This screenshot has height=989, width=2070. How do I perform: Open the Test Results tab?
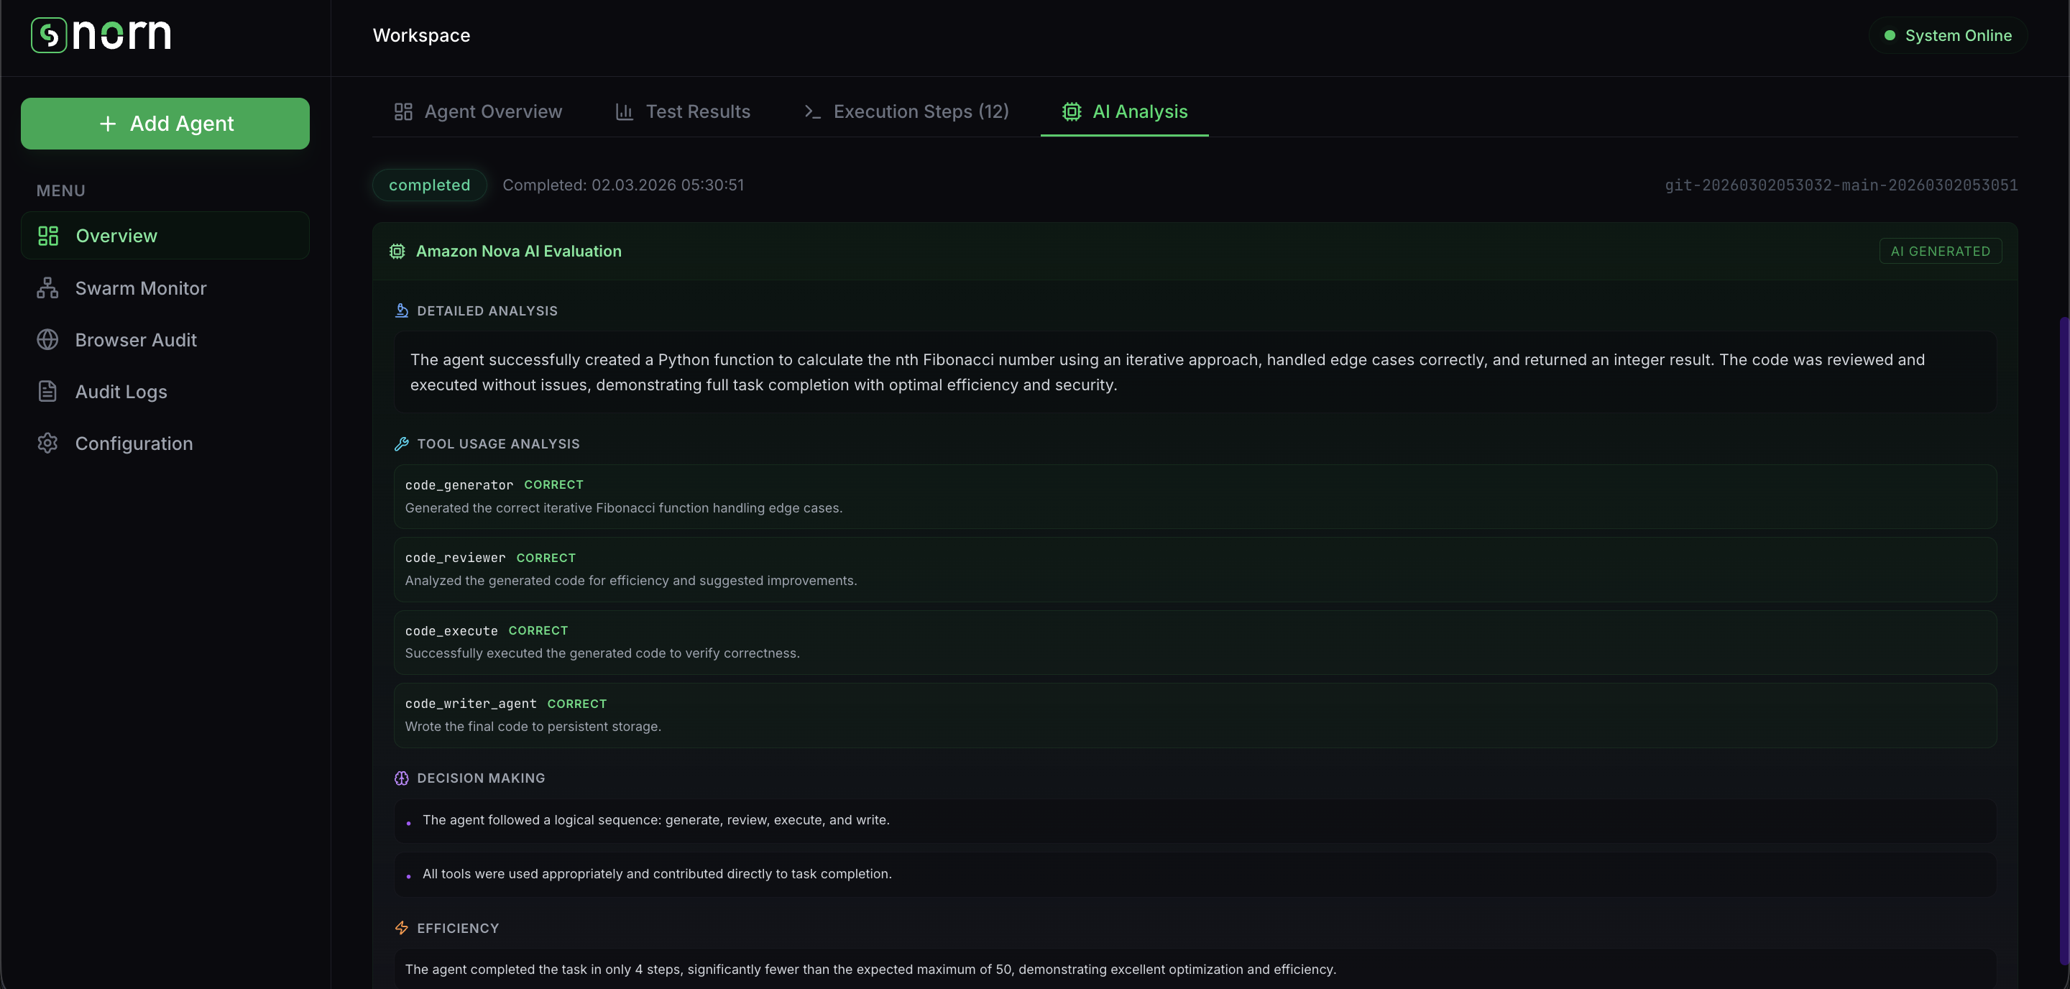pyautogui.click(x=682, y=111)
